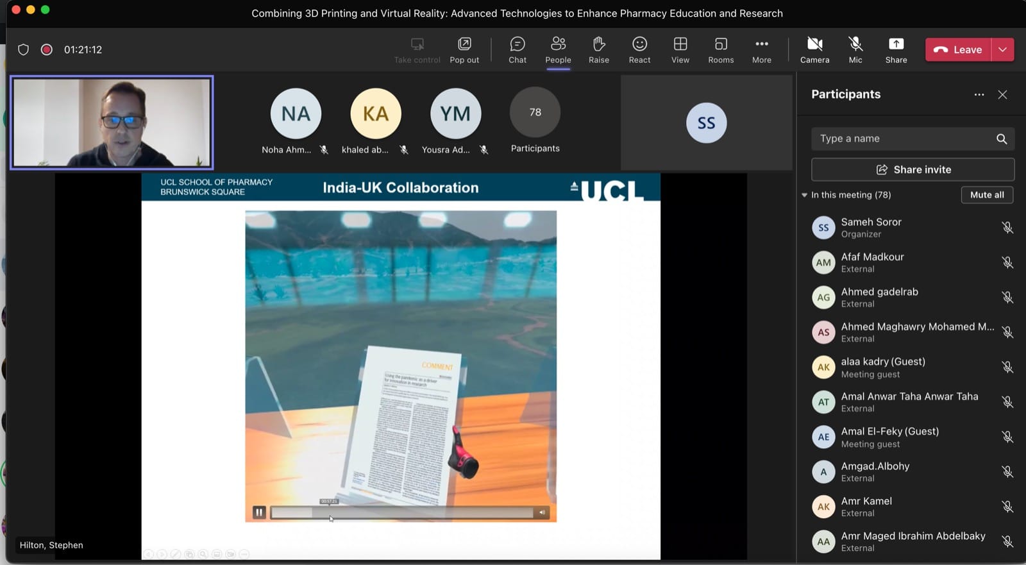Open the Leave dropdown arrow

point(1002,49)
